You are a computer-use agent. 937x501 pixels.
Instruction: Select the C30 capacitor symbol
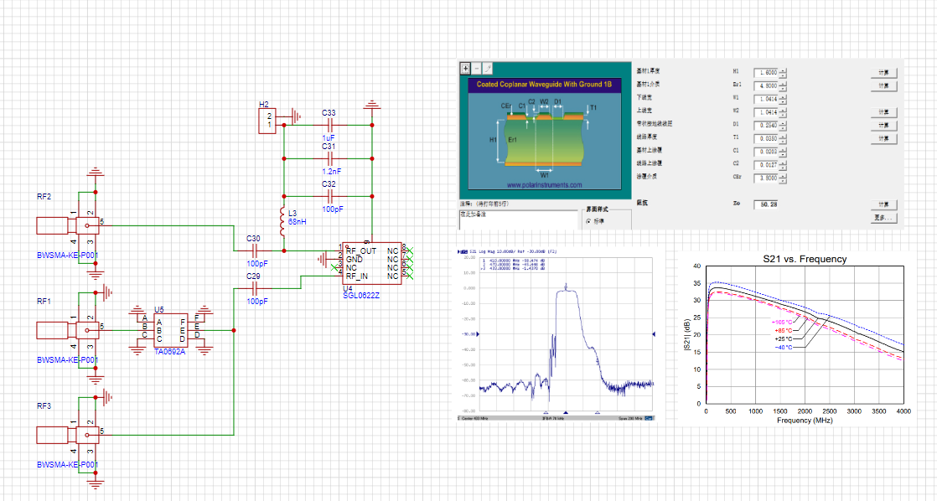click(255, 250)
